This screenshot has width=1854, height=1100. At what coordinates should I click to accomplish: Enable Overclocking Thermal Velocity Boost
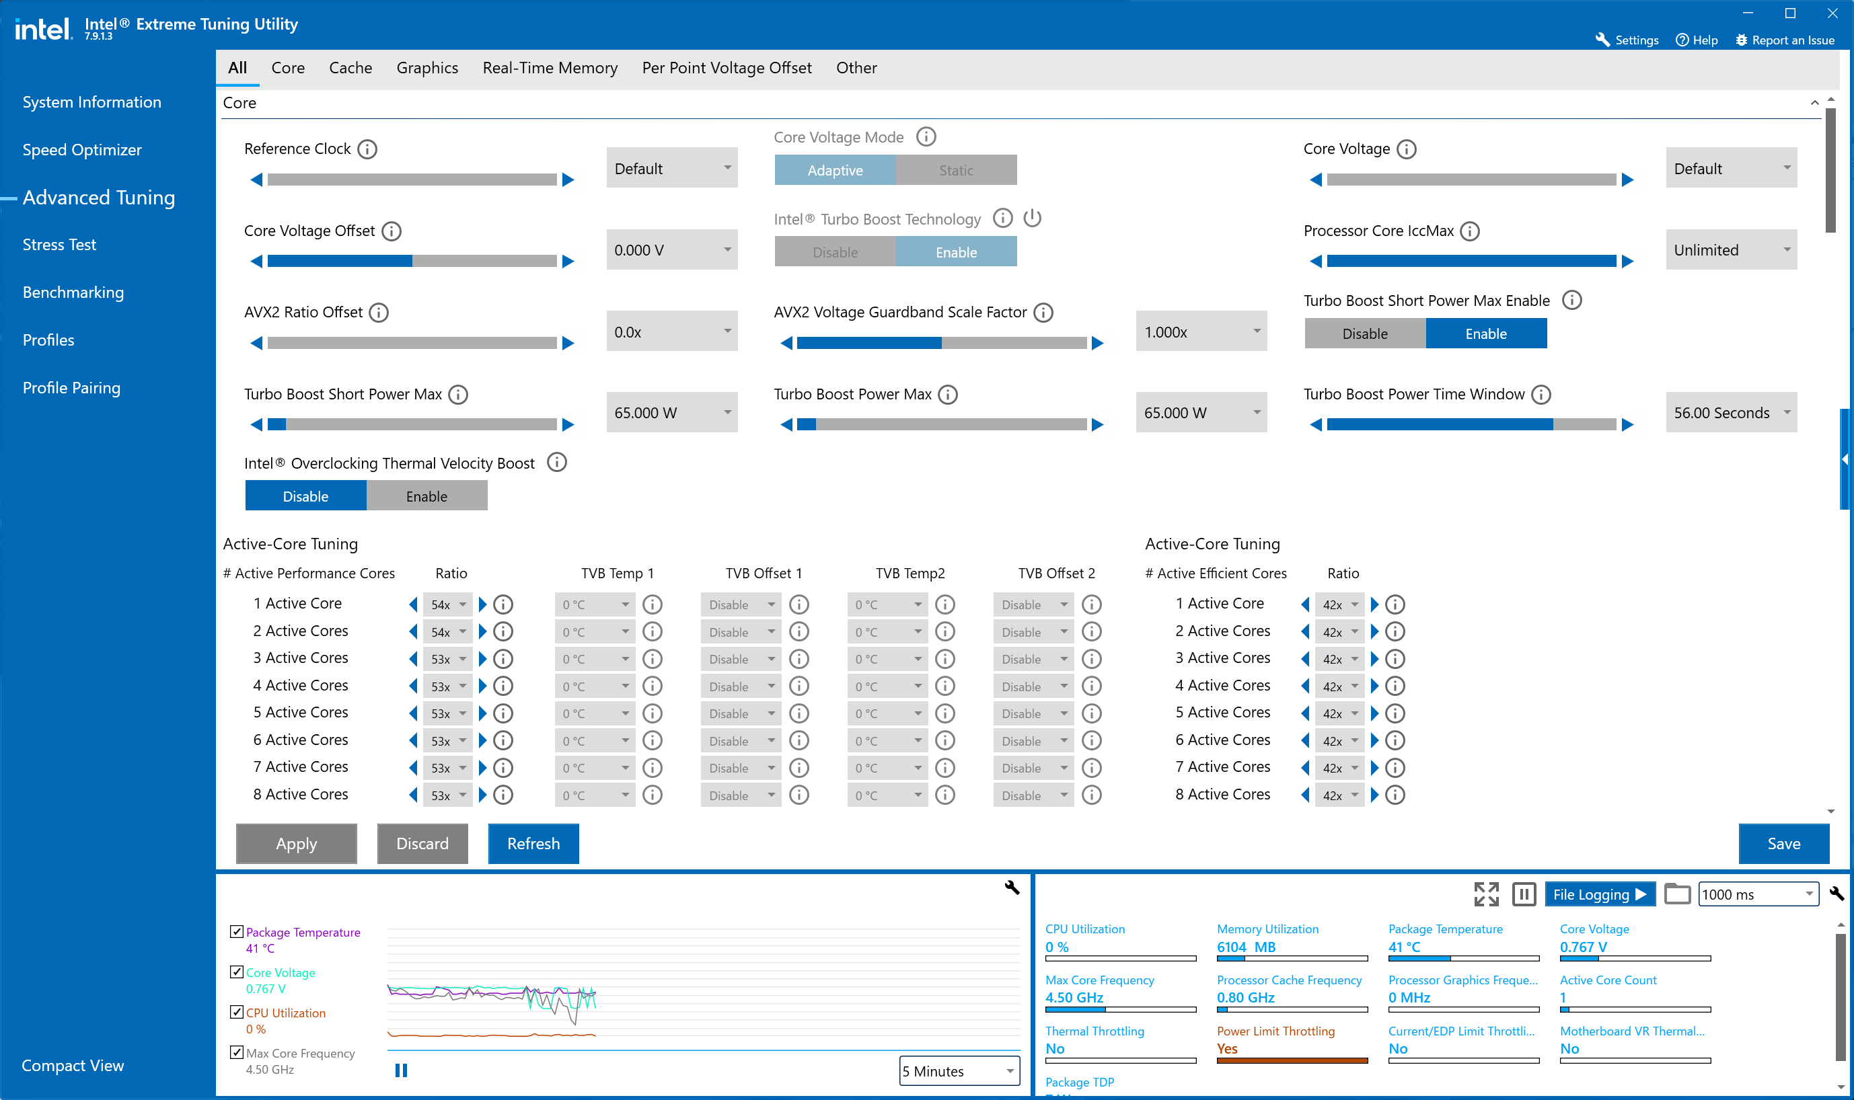pos(427,496)
